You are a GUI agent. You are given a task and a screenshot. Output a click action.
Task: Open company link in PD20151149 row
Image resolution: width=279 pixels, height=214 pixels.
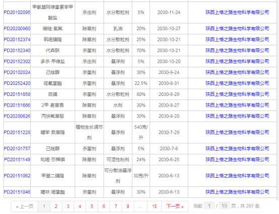pos(237,160)
